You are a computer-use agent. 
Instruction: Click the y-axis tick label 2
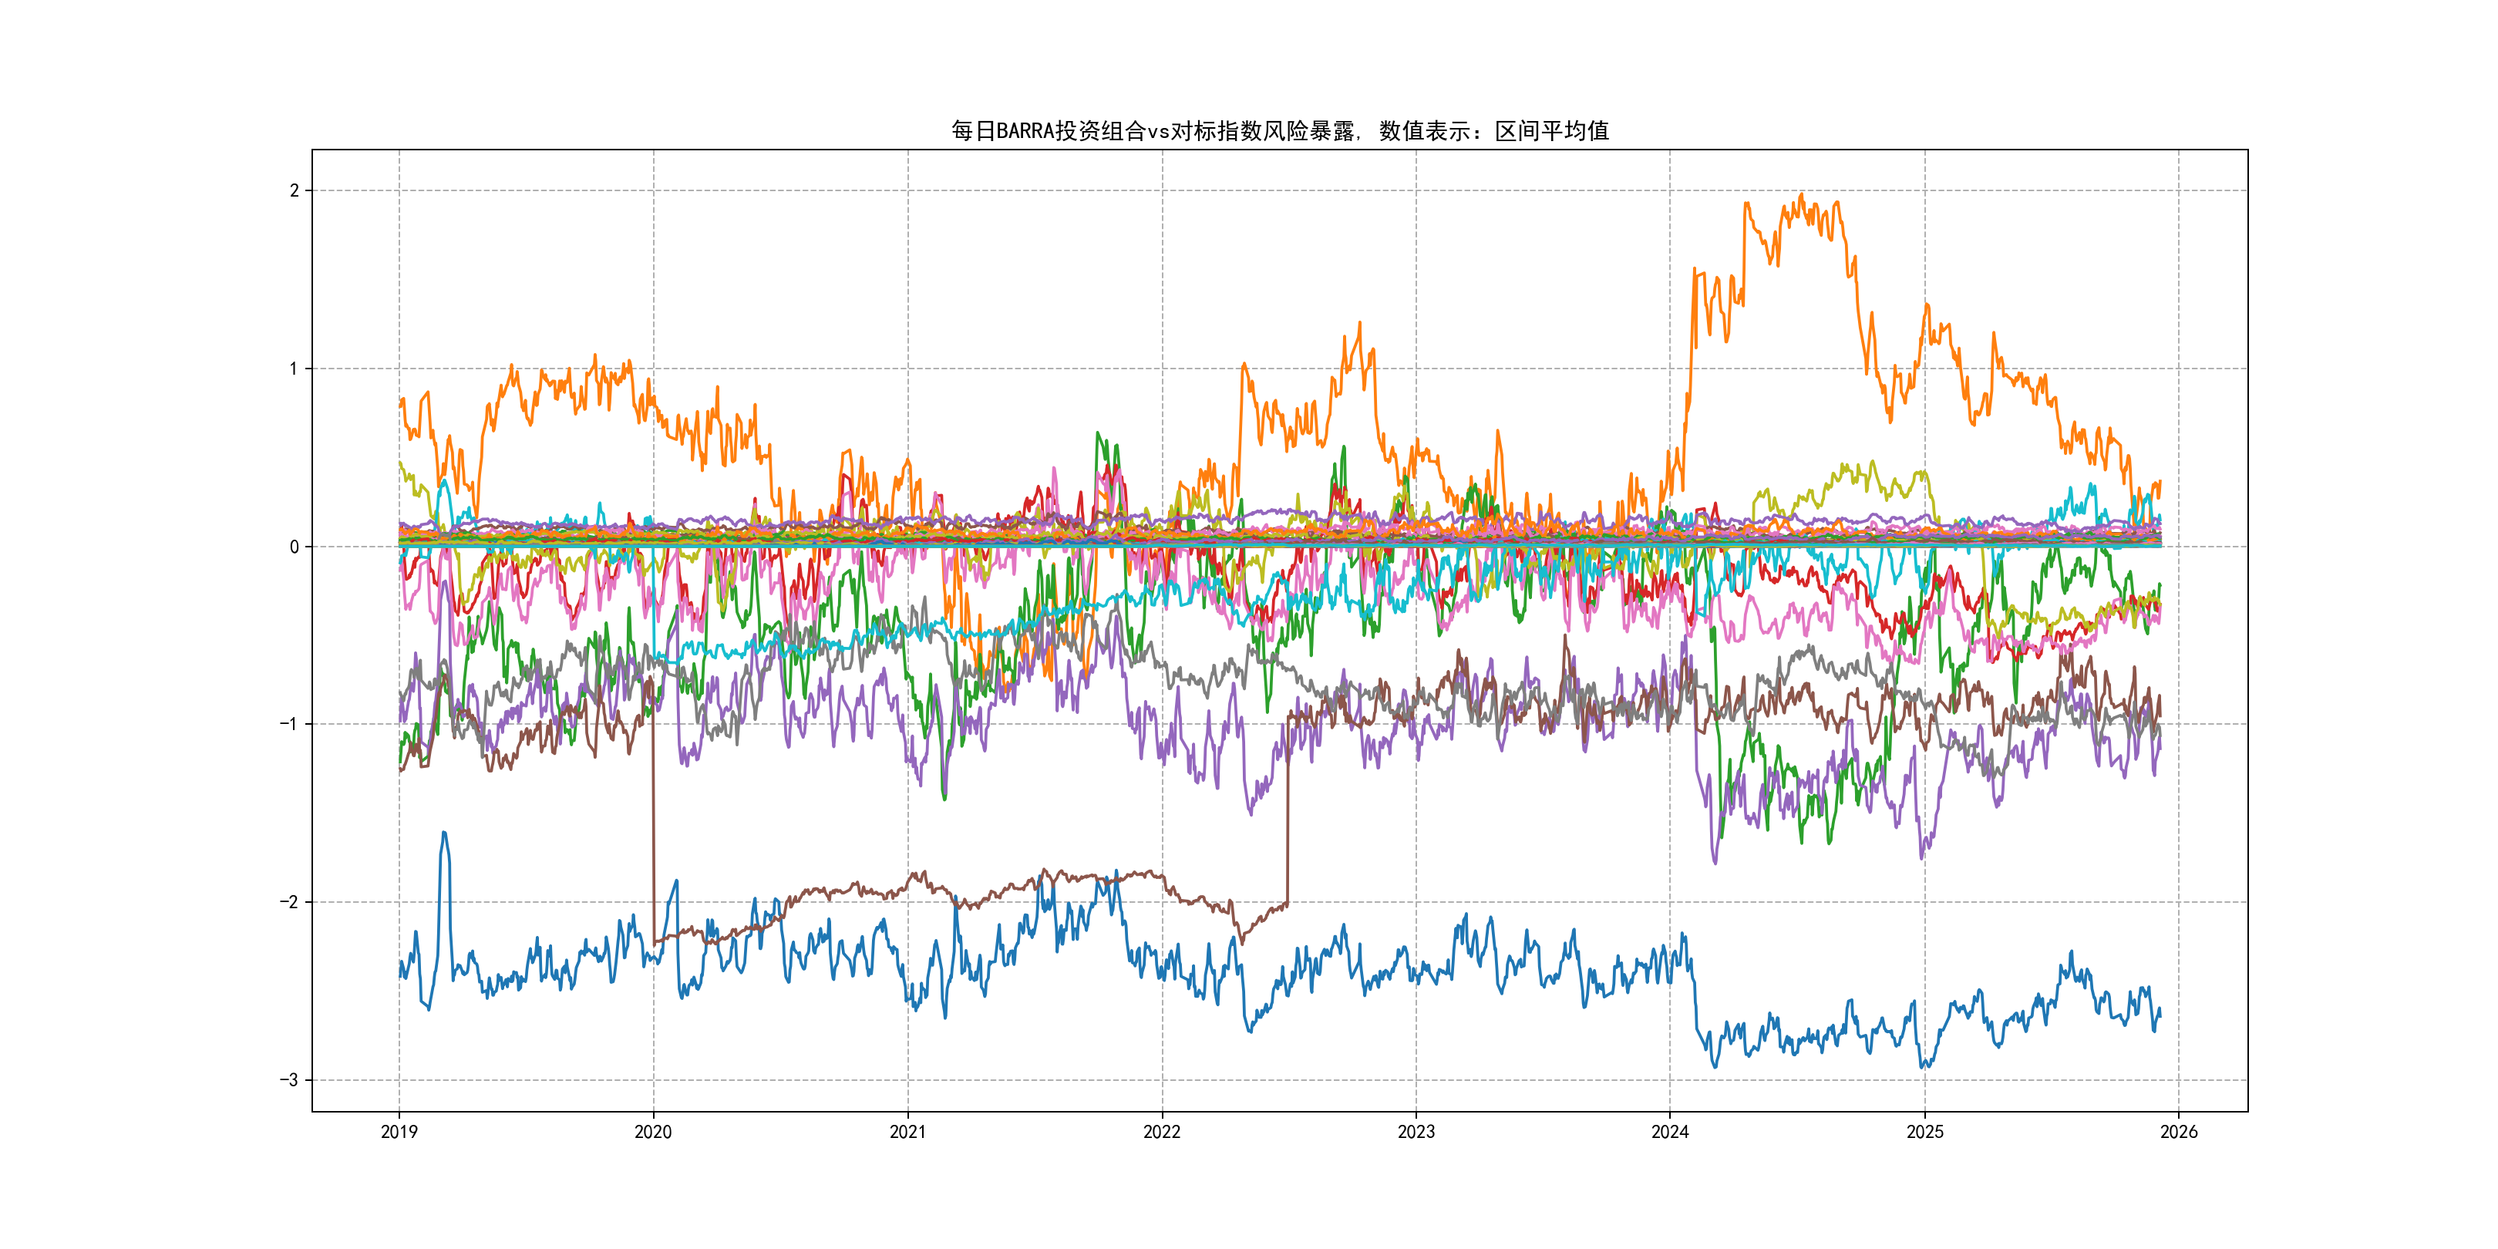294,191
